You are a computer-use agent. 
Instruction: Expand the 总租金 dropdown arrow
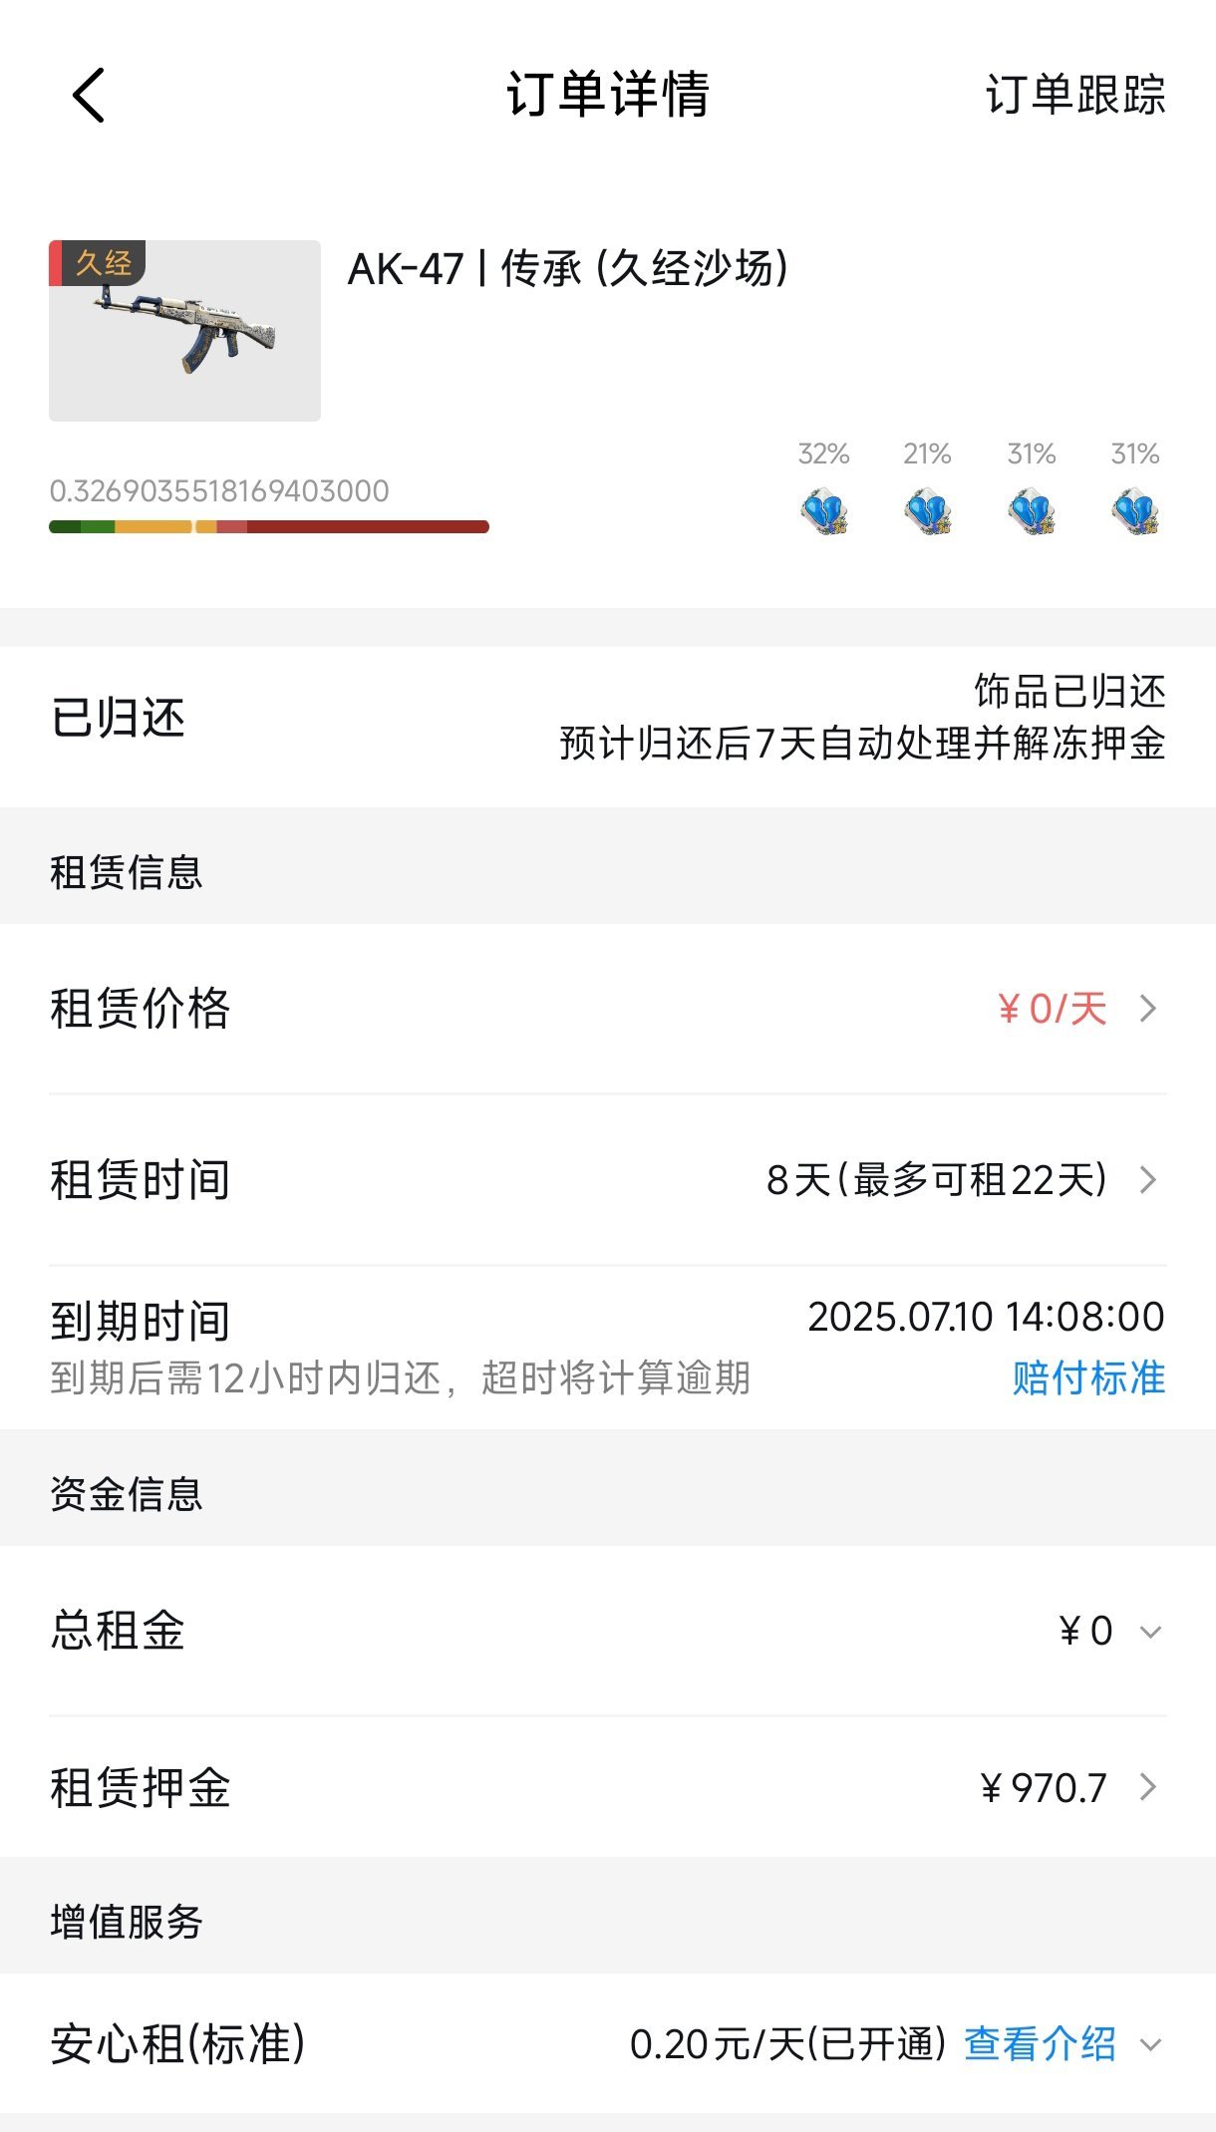pos(1150,1632)
